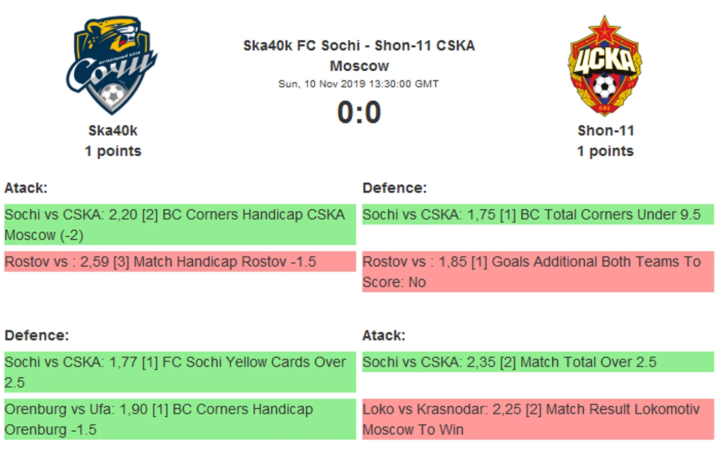This screenshot has width=718, height=471.
Task: Click the match title Ska40k FC Sochi - Shon-11 CSKA Moscow
Action: pos(359,55)
